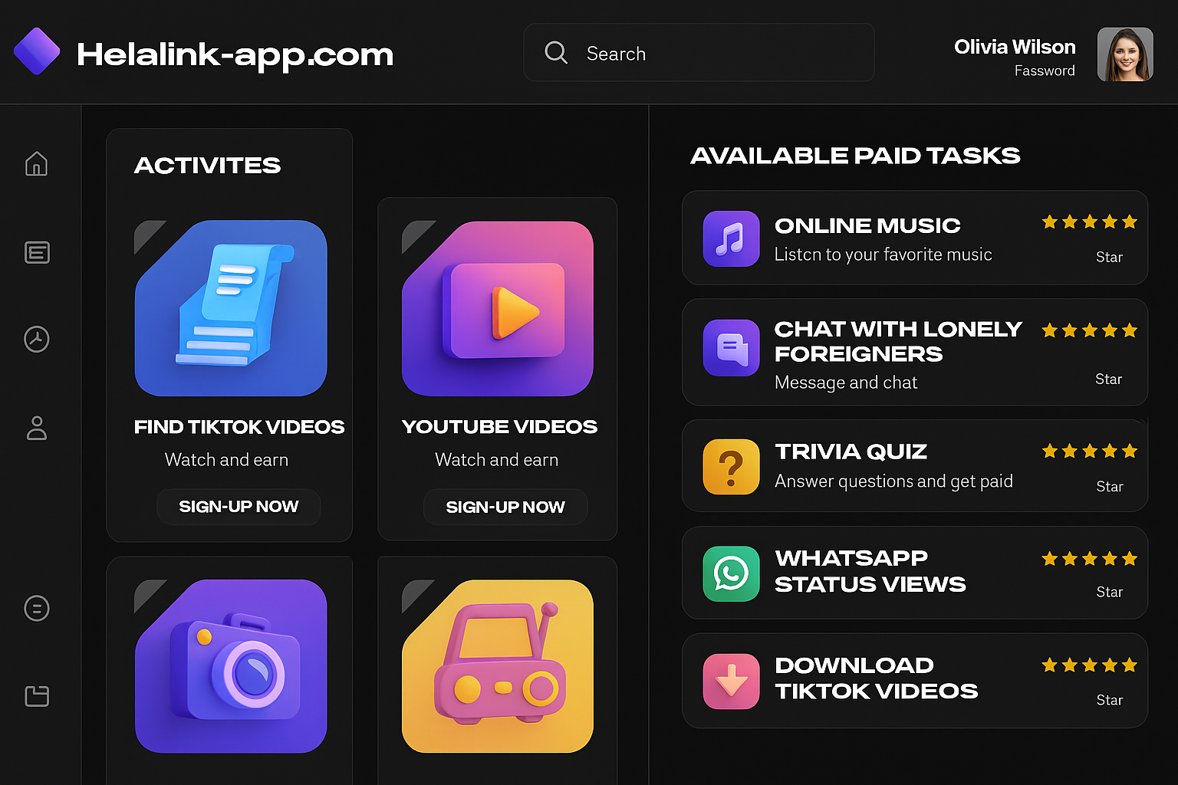Click the Home icon in sidebar
The image size is (1178, 785).
pos(36,164)
